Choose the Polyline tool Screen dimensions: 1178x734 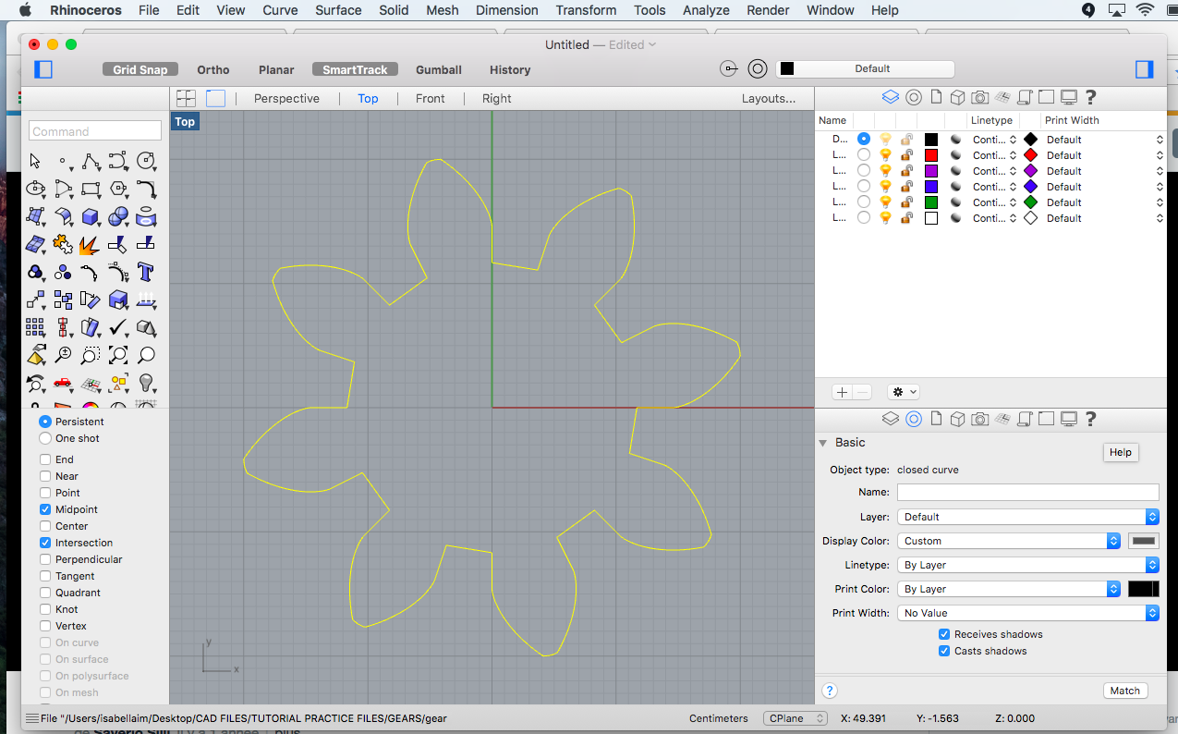coord(91,161)
